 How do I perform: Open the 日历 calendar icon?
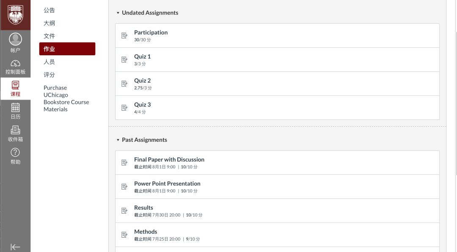(x=16, y=108)
